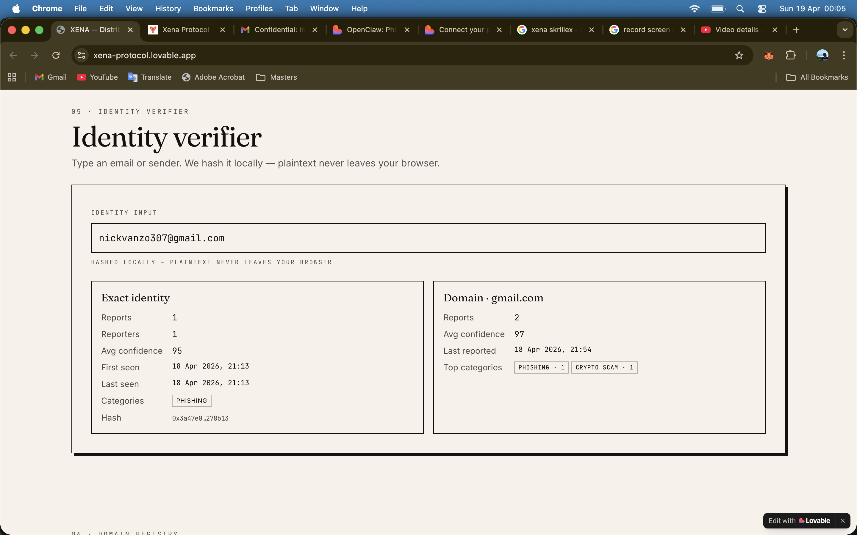Reload the page with refresh icon
857x535 pixels.
pyautogui.click(x=56, y=55)
